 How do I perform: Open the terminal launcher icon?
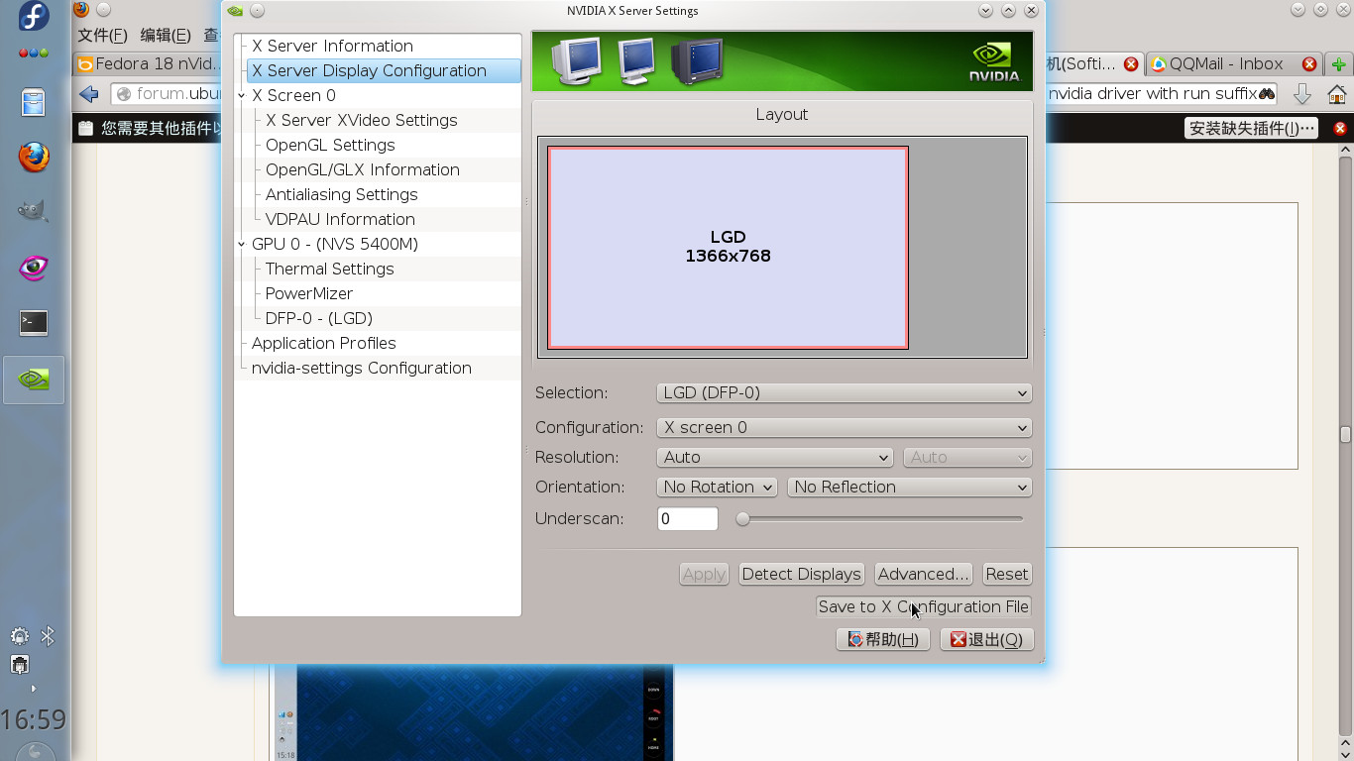point(34,323)
